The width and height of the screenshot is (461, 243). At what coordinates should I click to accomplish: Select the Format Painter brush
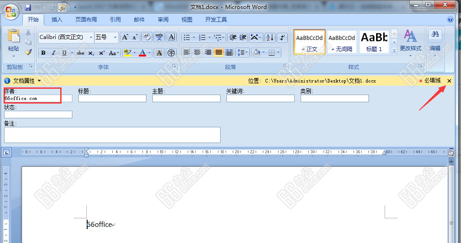coord(28,52)
